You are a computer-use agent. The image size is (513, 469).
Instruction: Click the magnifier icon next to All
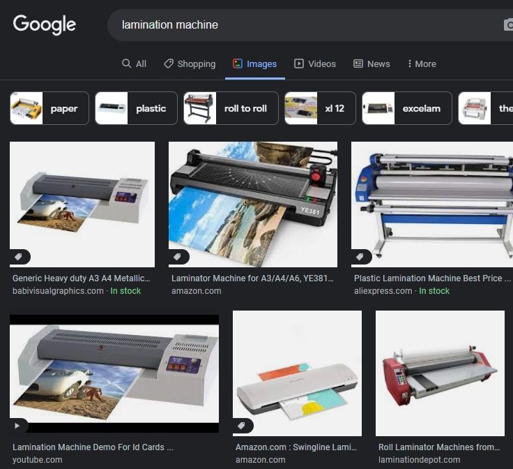pos(126,64)
